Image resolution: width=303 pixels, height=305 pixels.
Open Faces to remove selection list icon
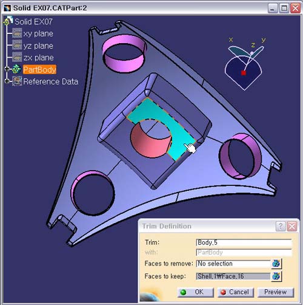click(x=276, y=264)
